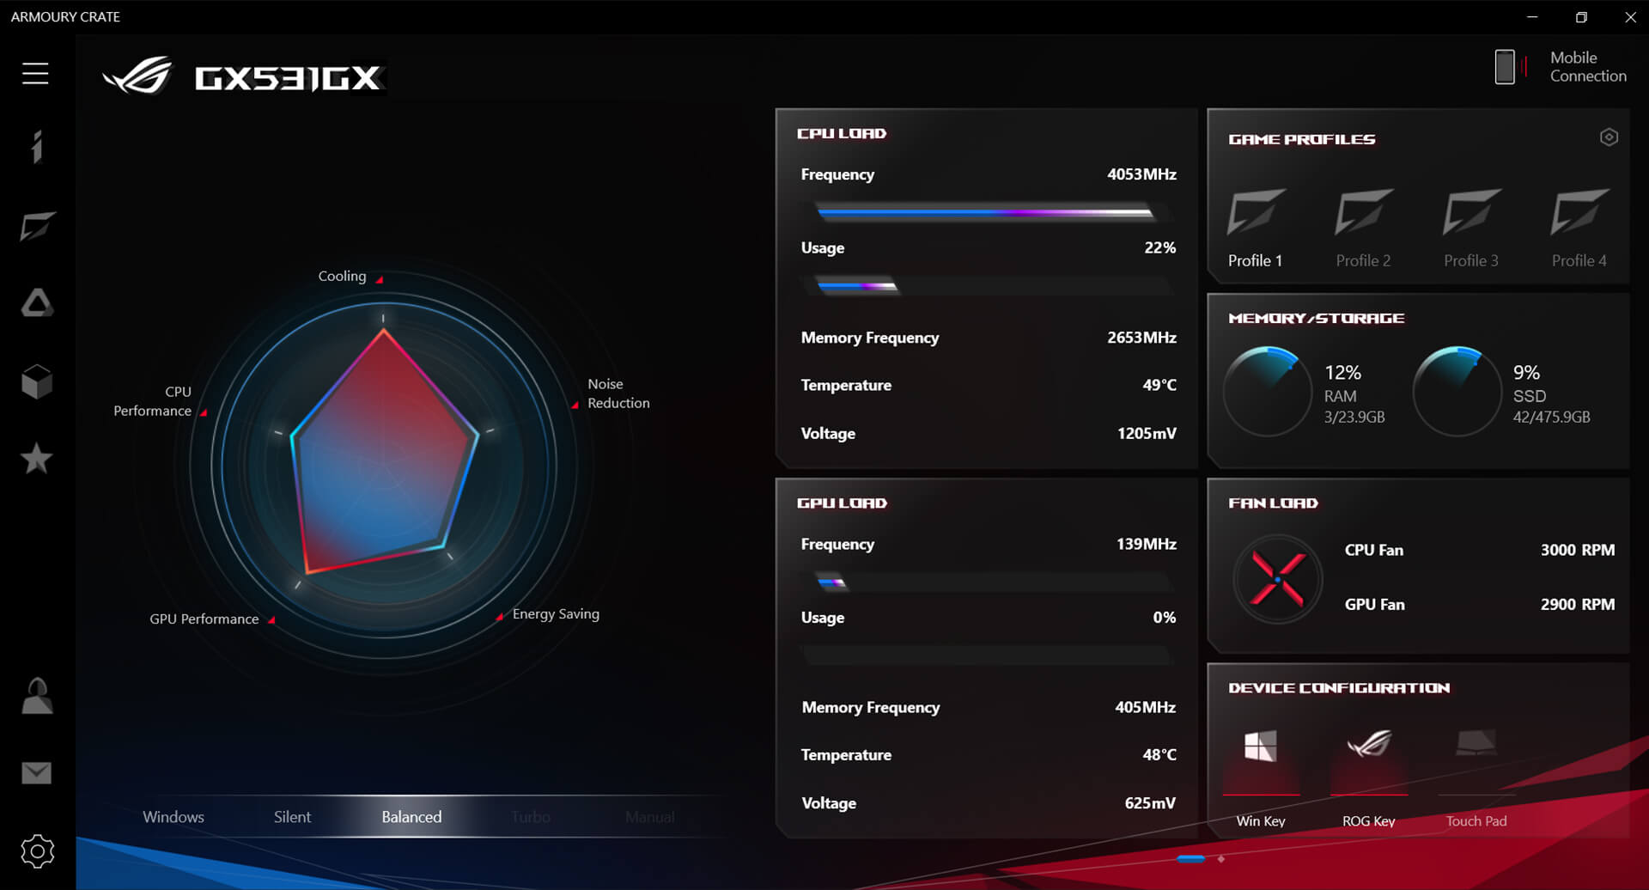
Task: Click the 48°C GPU temperature value
Action: 1159,754
